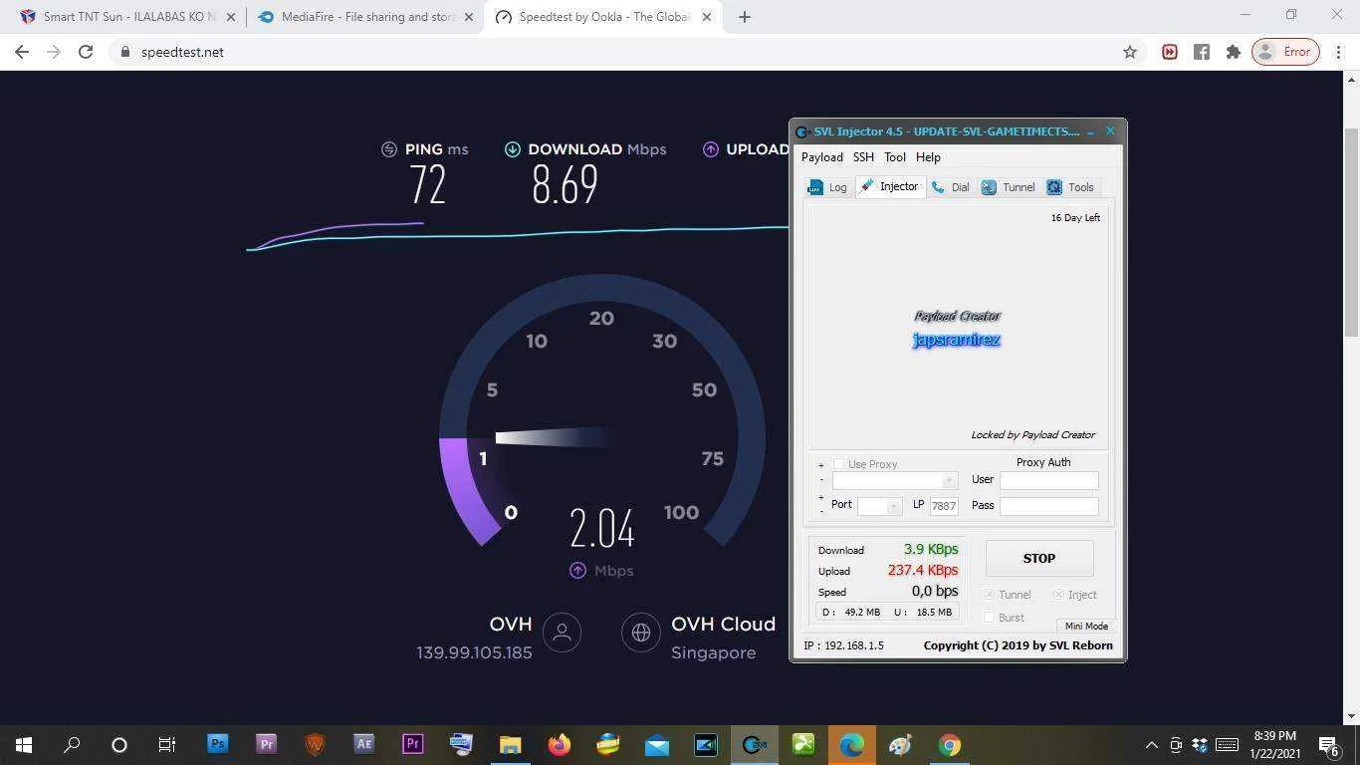
Task: Expand the Port dropdown in SVL Injector
Action: [893, 506]
